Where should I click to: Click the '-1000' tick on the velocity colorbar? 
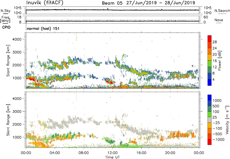click(218, 139)
